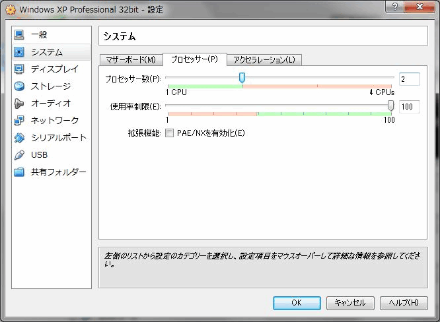Click the 使用率制限(E) label
Image resolution: width=440 pixels, height=322 pixels.
coord(135,107)
